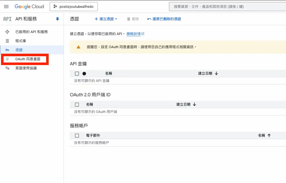Sort service accounts by 電子郵件
286x183 pixels.
coord(93,135)
